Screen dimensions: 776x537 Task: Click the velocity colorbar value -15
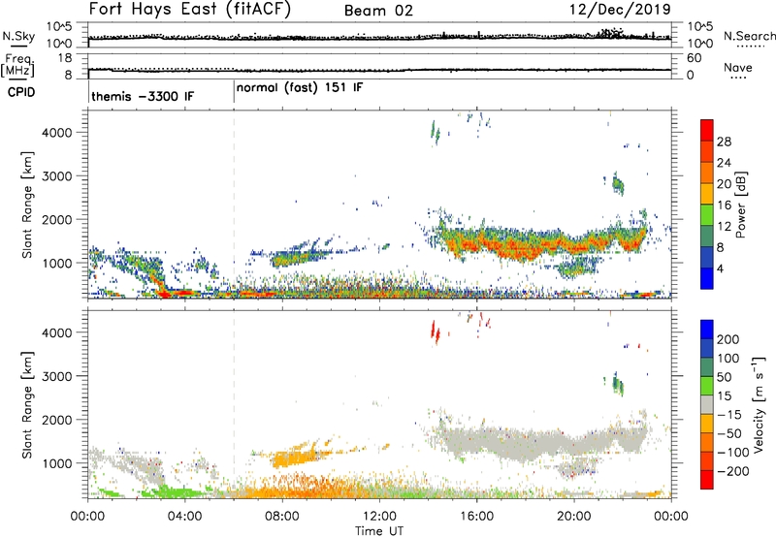tap(728, 414)
